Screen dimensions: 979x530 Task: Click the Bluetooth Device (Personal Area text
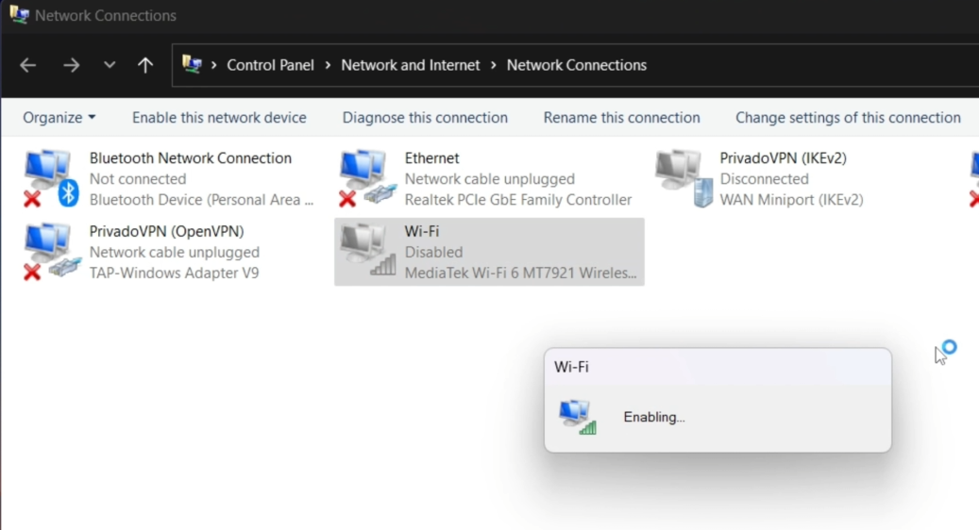pos(201,200)
